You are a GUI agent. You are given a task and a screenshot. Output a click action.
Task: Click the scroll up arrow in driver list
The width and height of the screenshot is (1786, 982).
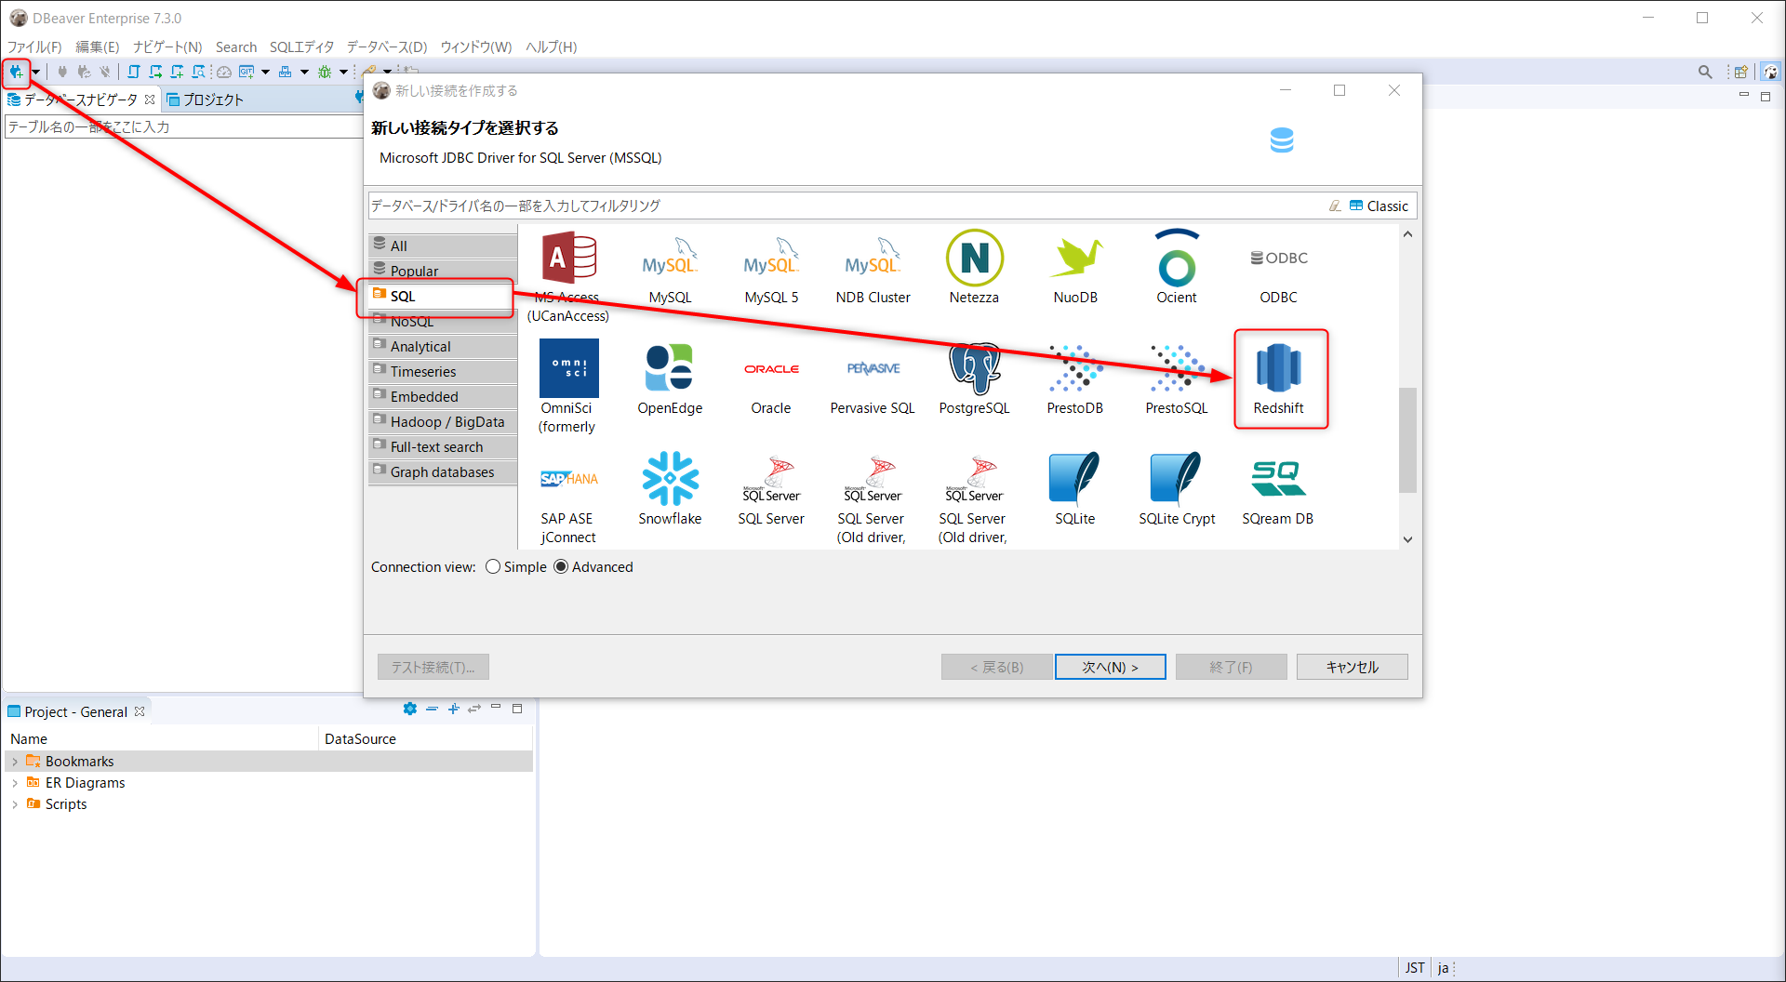pos(1407,234)
